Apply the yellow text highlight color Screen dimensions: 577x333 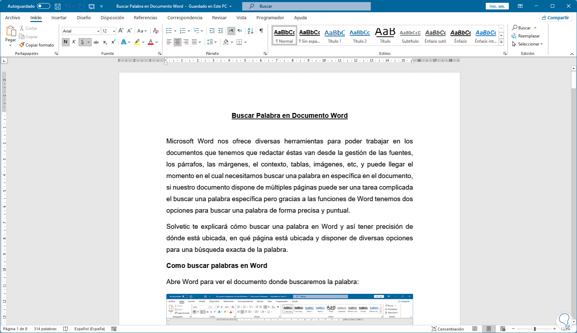[137, 42]
